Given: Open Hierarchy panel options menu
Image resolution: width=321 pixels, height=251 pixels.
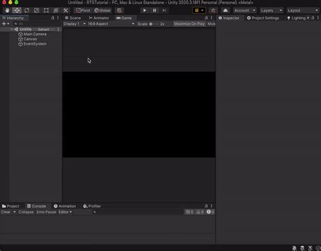Looking at the screenshot, I should pos(58,18).
